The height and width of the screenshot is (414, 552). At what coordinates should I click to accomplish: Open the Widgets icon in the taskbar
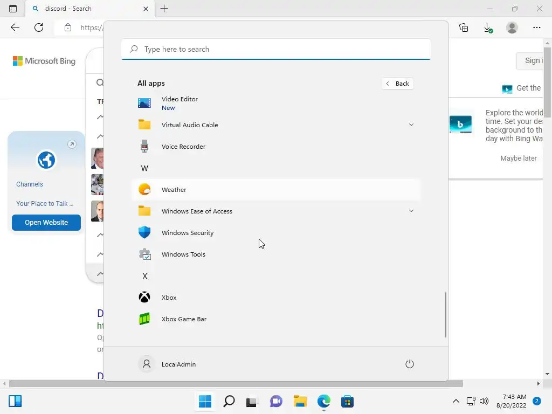15,401
